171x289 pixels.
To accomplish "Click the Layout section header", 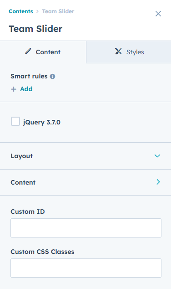I will tap(85, 156).
